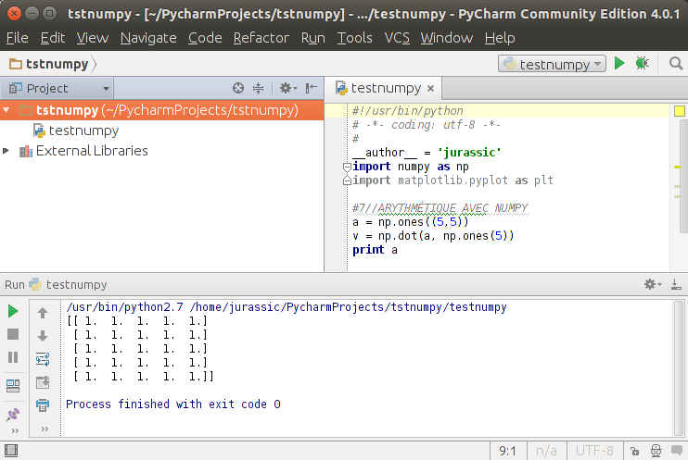Click the UTF-8 encoding indicator

(594, 451)
